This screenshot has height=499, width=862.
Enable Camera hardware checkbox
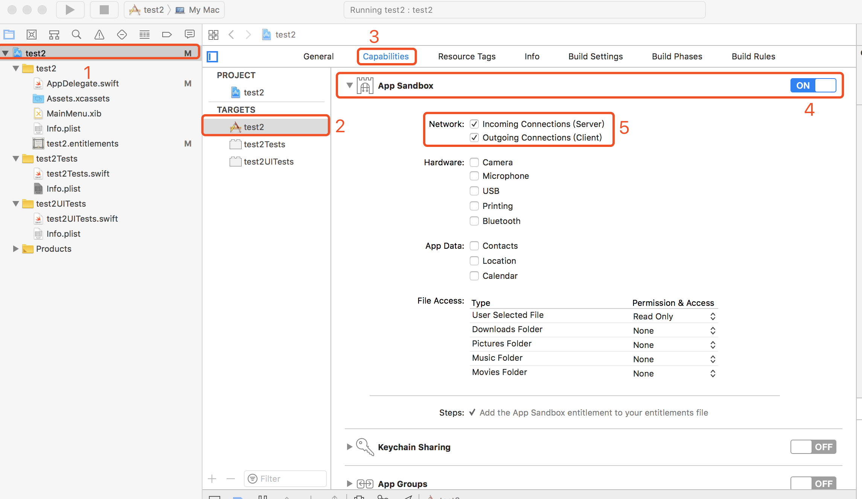(x=474, y=162)
